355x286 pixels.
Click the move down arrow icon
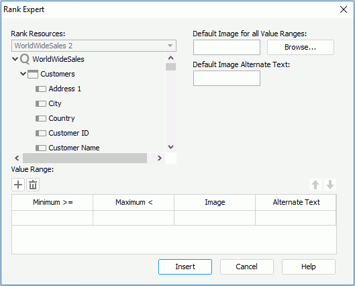pyautogui.click(x=330, y=185)
